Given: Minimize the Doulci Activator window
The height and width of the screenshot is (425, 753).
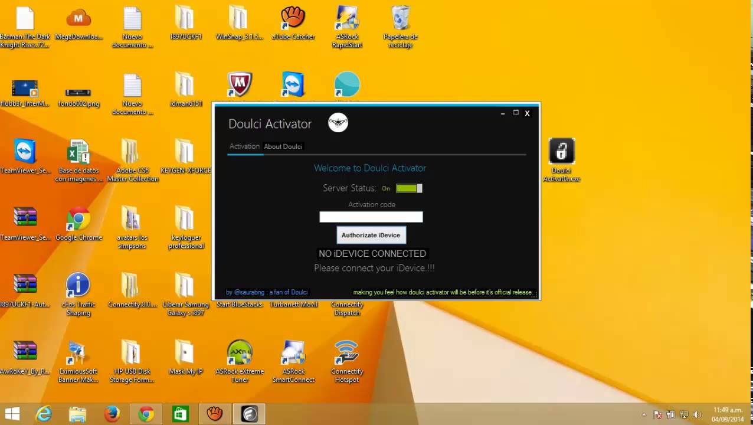Looking at the screenshot, I should [x=503, y=113].
